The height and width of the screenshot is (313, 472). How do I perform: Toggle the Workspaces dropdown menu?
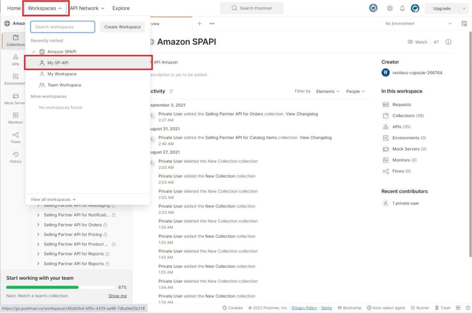pos(45,8)
